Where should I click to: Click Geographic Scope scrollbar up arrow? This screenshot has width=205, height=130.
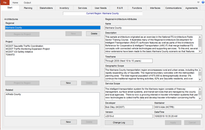(x=200, y=70)
